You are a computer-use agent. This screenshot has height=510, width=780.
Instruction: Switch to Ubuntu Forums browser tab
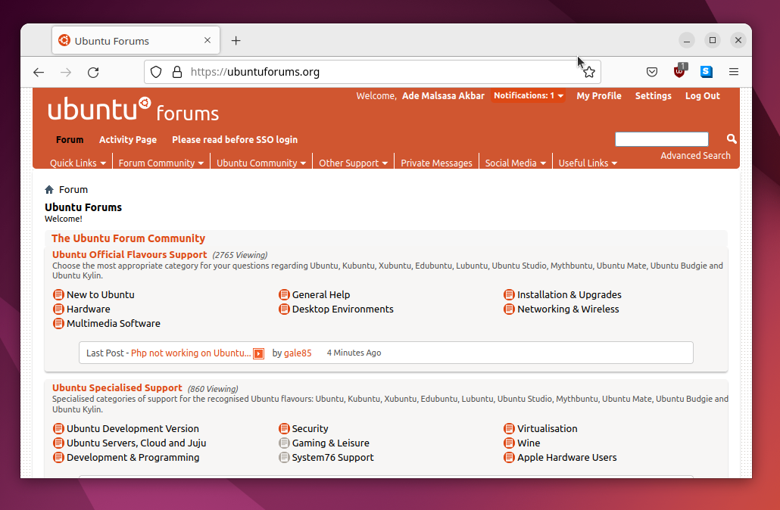click(136, 41)
